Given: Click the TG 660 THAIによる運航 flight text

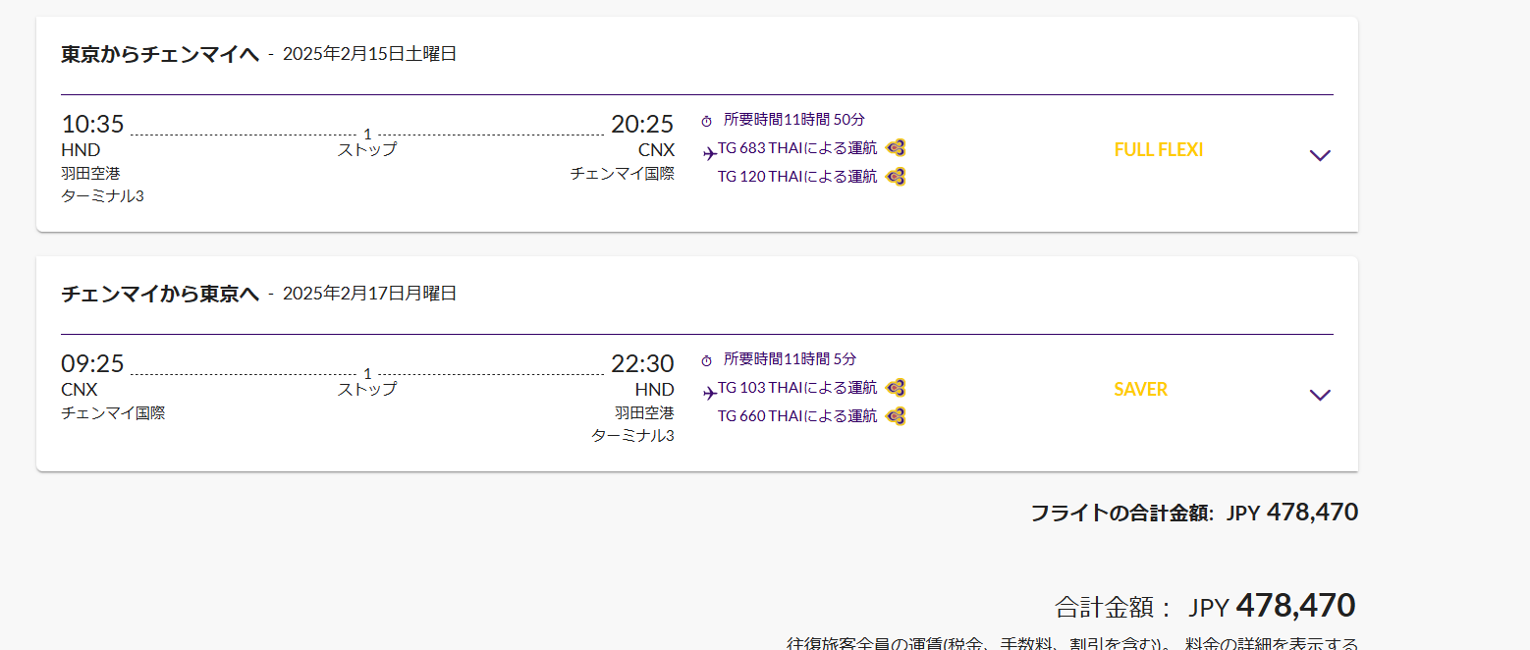Looking at the screenshot, I should click(x=796, y=416).
